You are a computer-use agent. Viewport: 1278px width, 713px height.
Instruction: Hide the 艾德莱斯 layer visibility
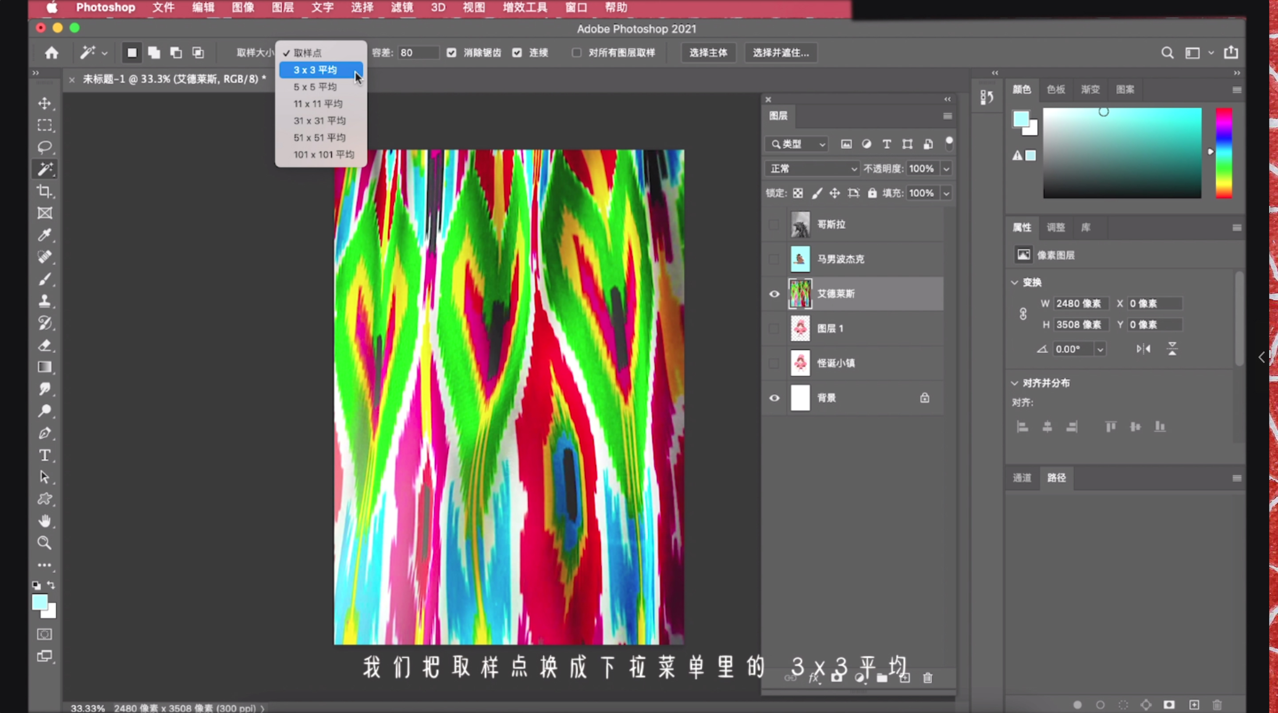click(x=774, y=294)
